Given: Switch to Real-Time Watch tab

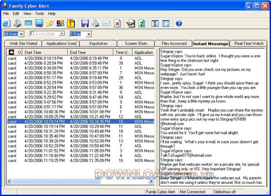Looking at the screenshot, I should pyautogui.click(x=249, y=43).
